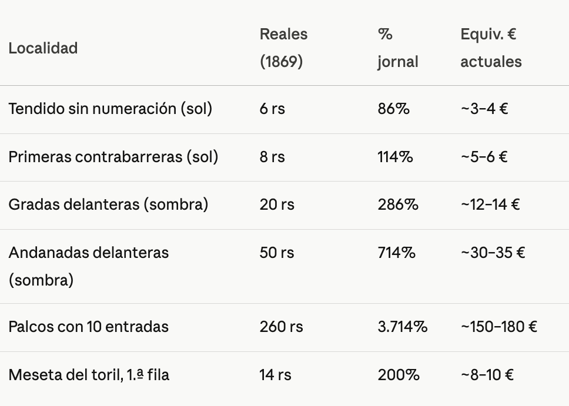Click the 3.714% jornal value
569x406 pixels.
point(403,327)
